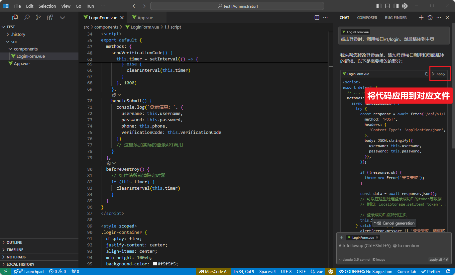Close the LoginForm.vue editor tab

point(122,18)
